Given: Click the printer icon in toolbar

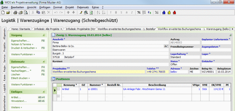Looking at the screenshot, I should pos(15,13).
